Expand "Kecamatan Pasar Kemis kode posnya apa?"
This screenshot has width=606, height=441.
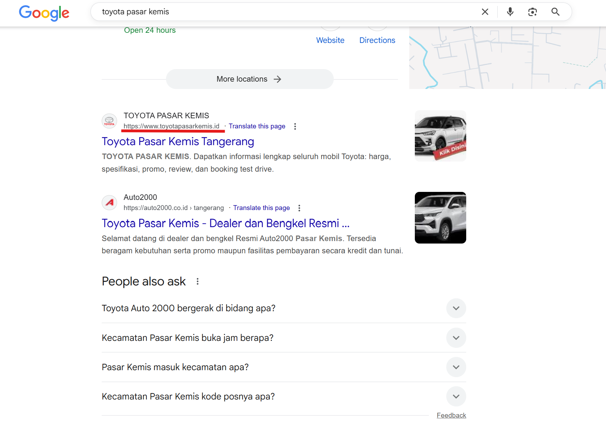click(456, 396)
